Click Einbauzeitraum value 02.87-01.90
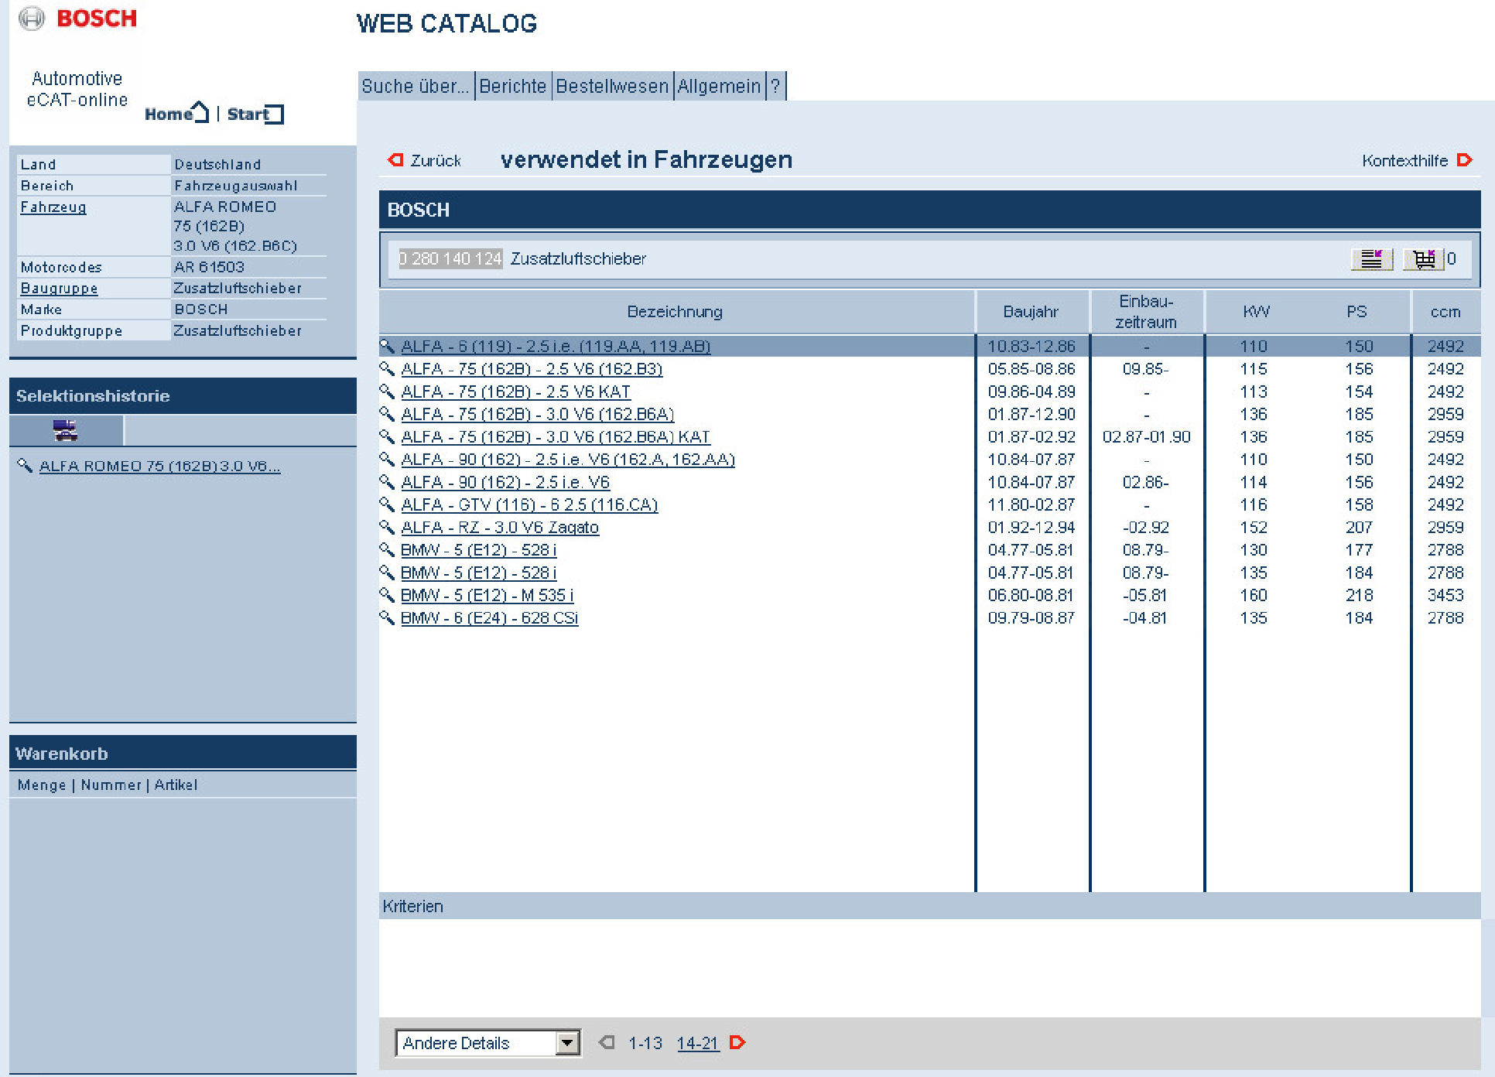The width and height of the screenshot is (1495, 1077). point(1146,436)
